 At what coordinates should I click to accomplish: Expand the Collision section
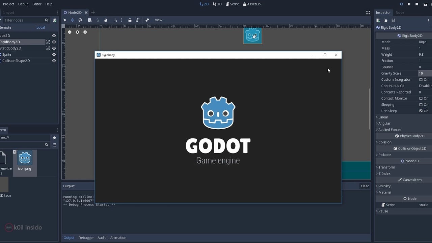pos(384,142)
